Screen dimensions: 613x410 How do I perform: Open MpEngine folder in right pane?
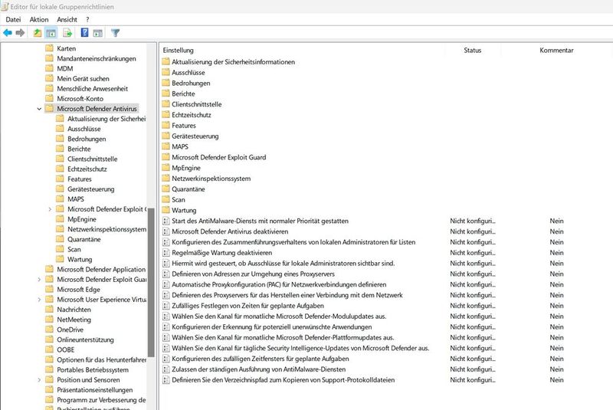tap(186, 168)
